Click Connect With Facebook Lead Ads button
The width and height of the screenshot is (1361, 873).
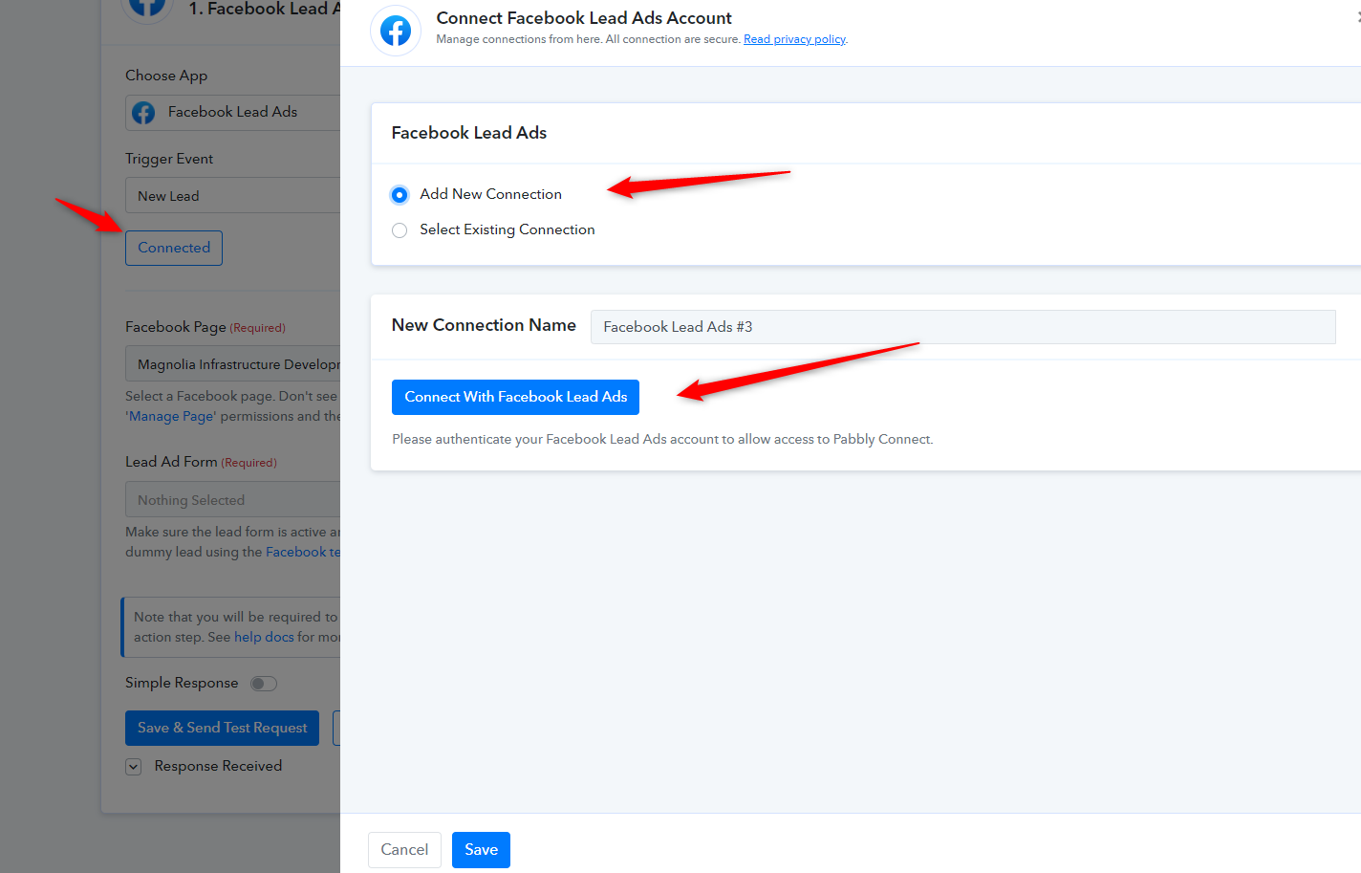click(x=516, y=398)
